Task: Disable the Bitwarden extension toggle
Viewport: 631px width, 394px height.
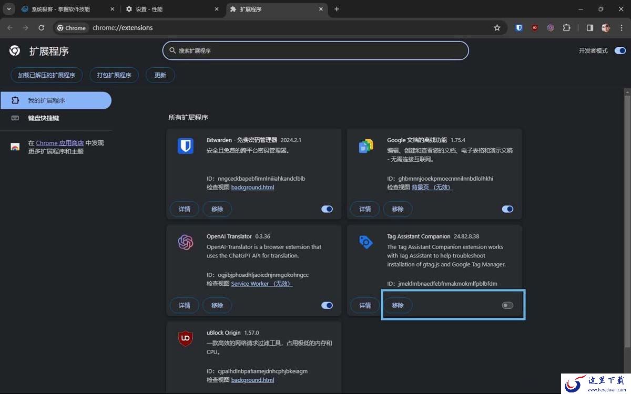Action: pyautogui.click(x=327, y=209)
